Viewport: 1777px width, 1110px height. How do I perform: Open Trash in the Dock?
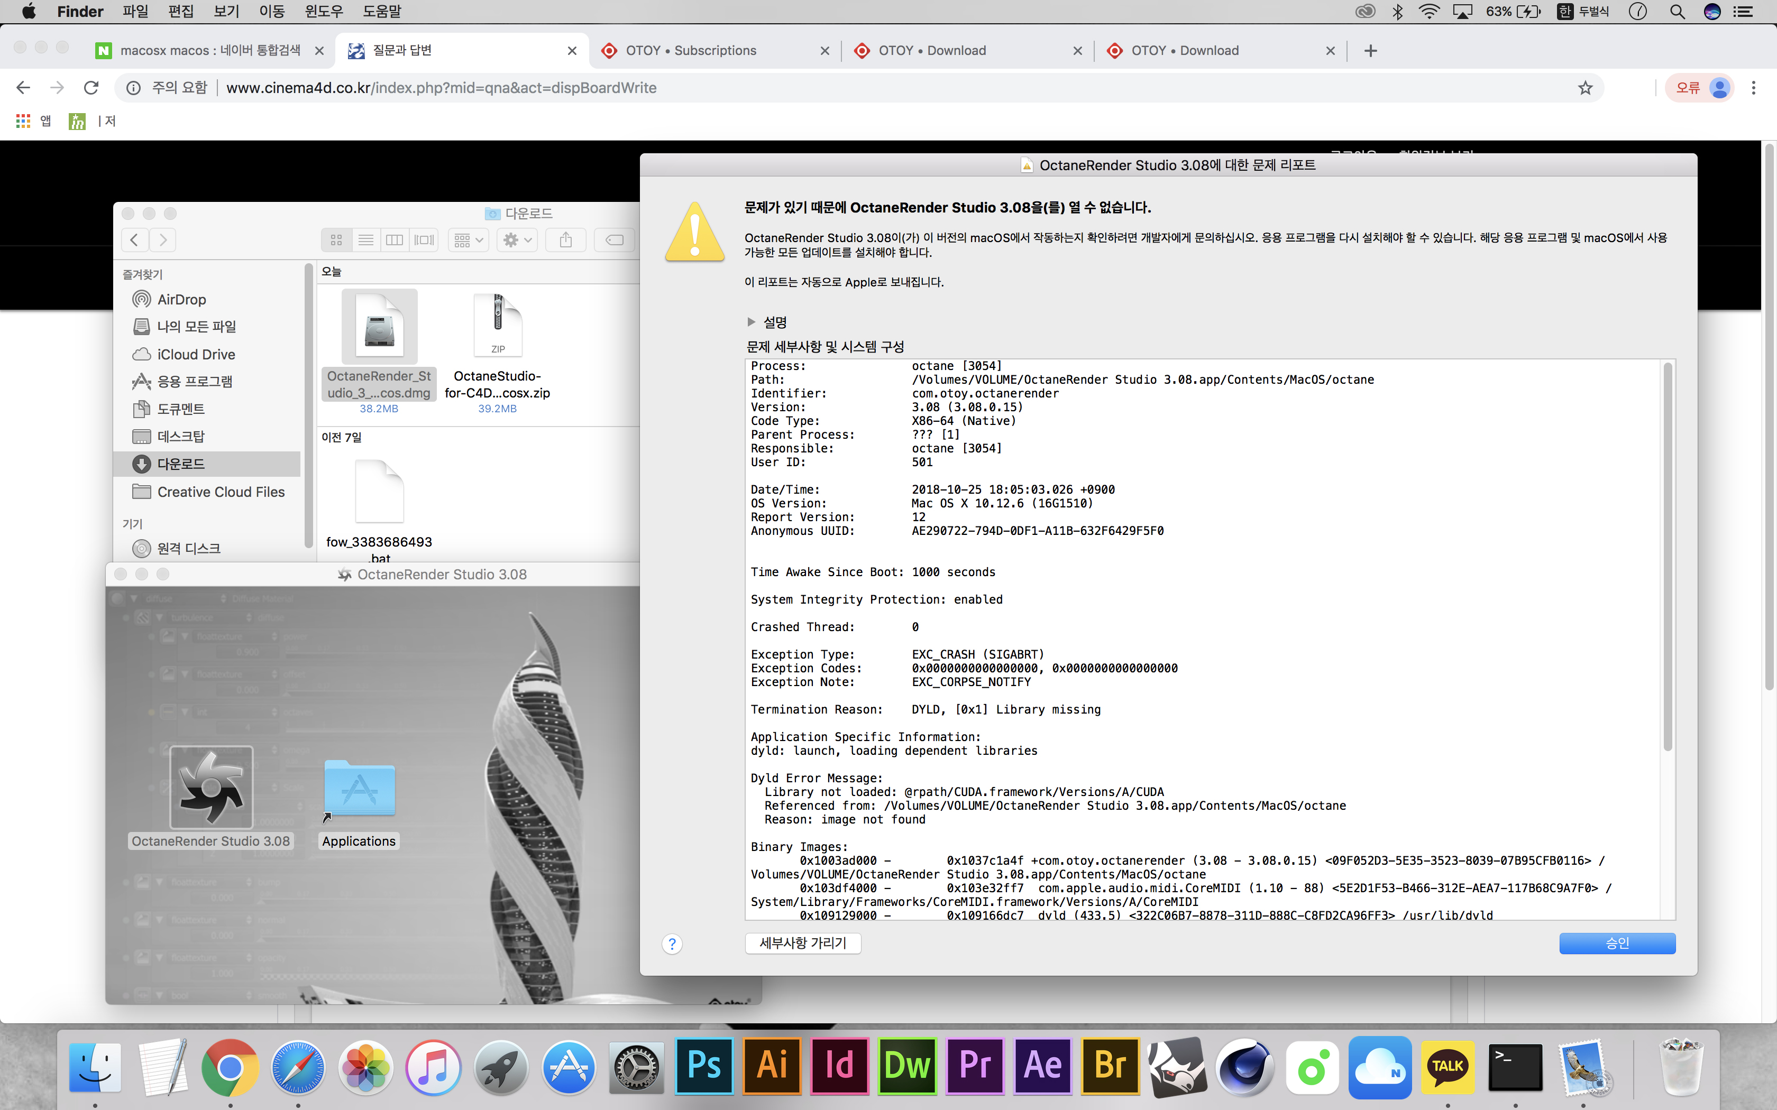[1682, 1067]
